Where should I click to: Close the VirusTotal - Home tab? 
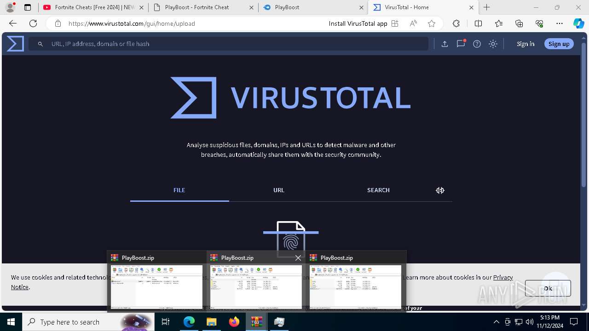tap(471, 7)
